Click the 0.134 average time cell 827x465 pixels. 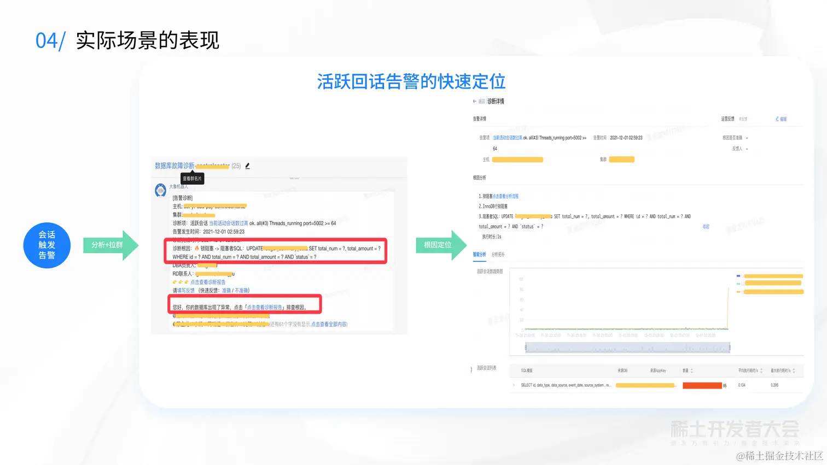[742, 385]
